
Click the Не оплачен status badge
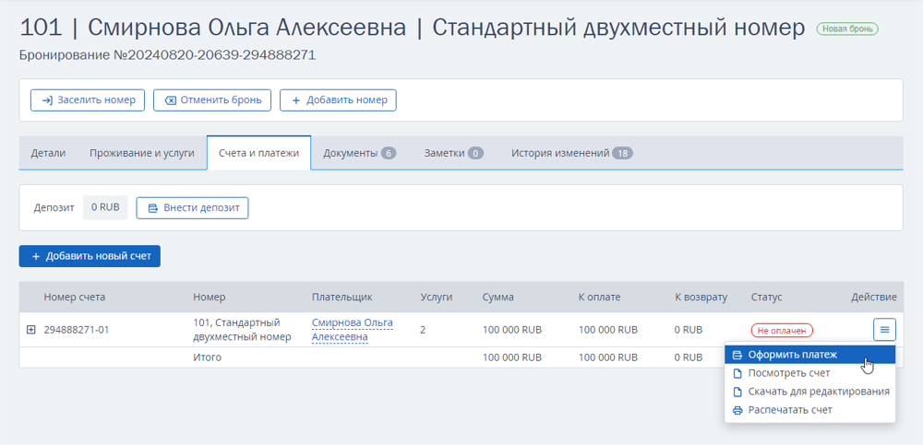(782, 331)
